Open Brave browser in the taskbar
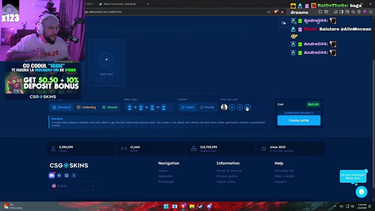The width and height of the screenshot is (375, 211). 183,206
